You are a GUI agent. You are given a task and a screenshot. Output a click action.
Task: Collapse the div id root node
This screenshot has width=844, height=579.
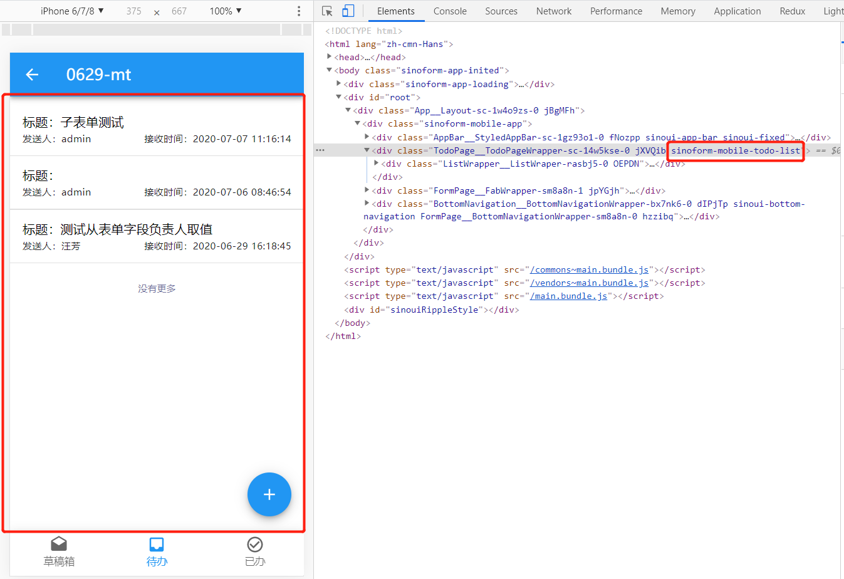point(338,97)
